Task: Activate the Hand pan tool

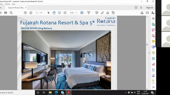Action: (54, 13)
